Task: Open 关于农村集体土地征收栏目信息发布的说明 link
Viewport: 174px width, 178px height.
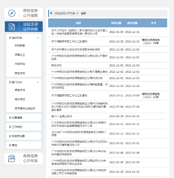Action: 75,50
